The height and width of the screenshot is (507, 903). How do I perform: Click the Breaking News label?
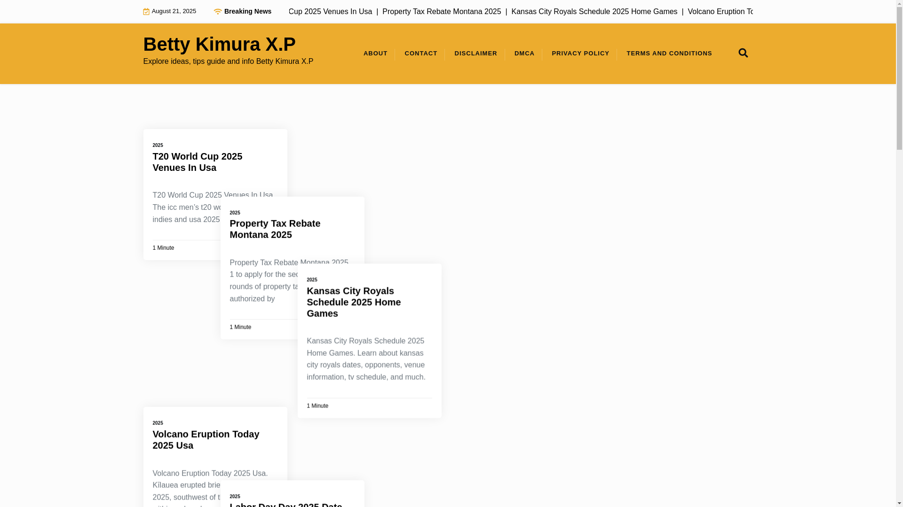tap(248, 11)
